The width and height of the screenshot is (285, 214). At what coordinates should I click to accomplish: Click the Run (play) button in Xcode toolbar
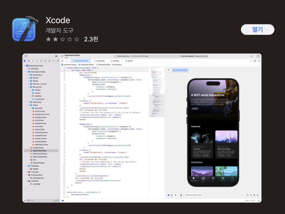click(56, 56)
